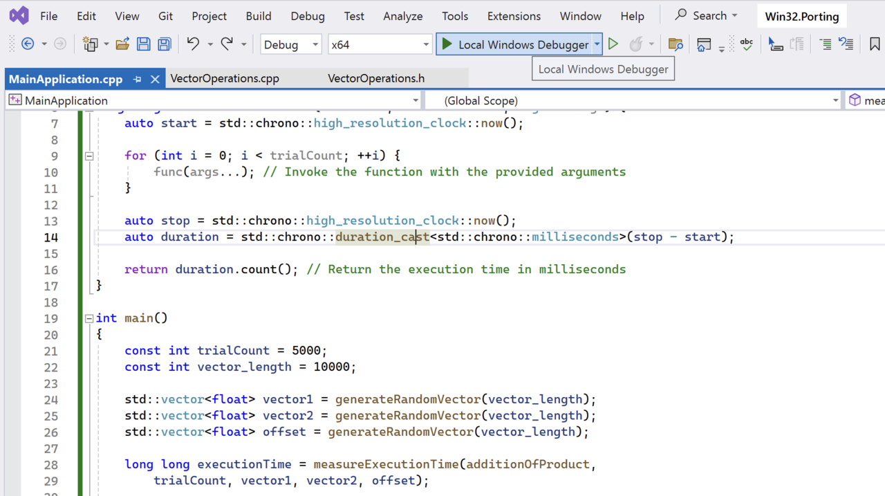The height and width of the screenshot is (496, 885).
Task: Click the Save All icon
Action: pos(165,44)
